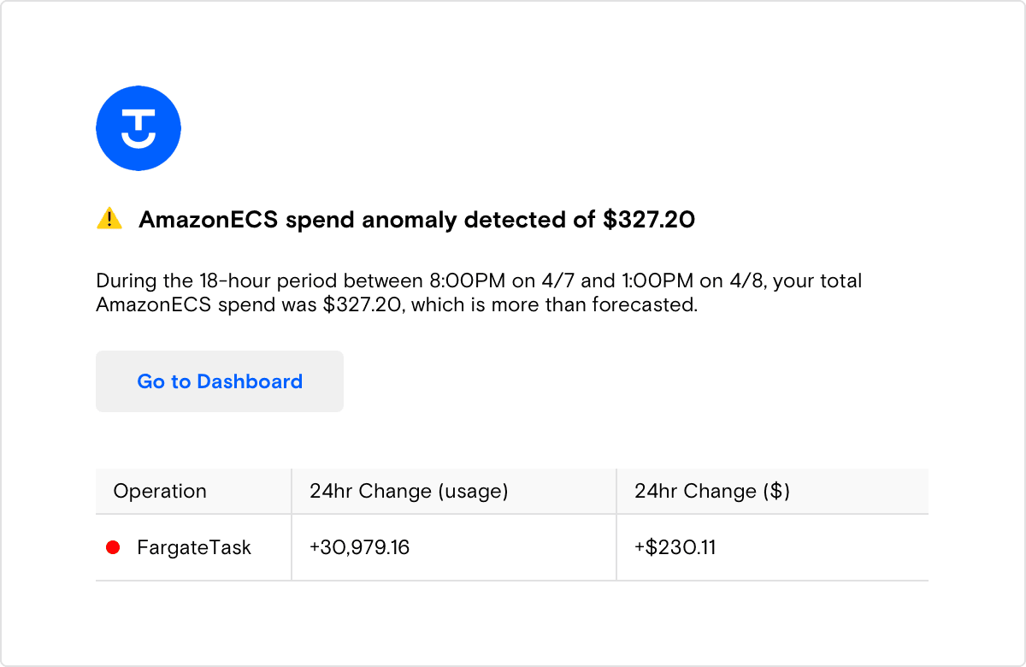This screenshot has height=667, width=1026.
Task: Click the red status dot beside FargateTask
Action: coord(113,547)
